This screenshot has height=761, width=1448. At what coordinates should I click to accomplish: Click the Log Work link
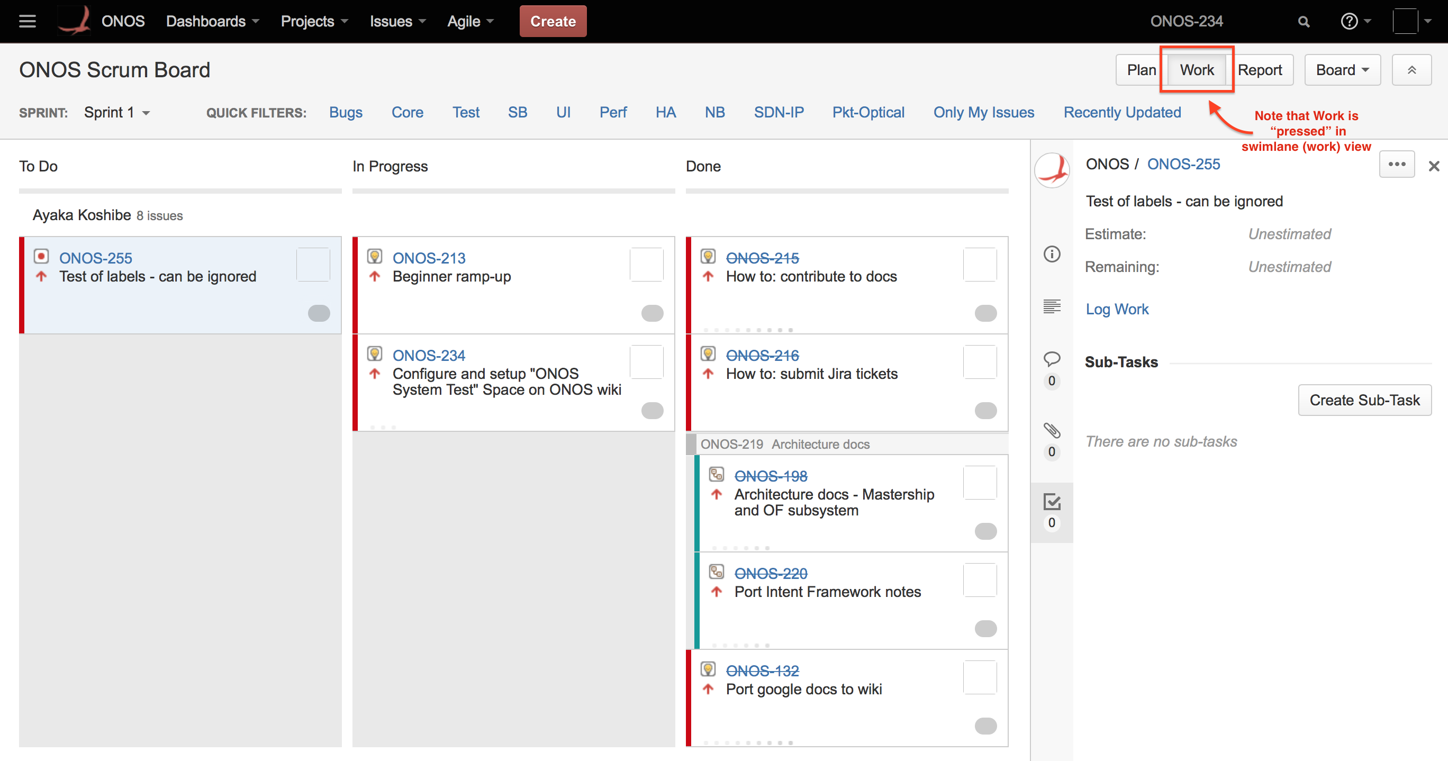pyautogui.click(x=1117, y=309)
